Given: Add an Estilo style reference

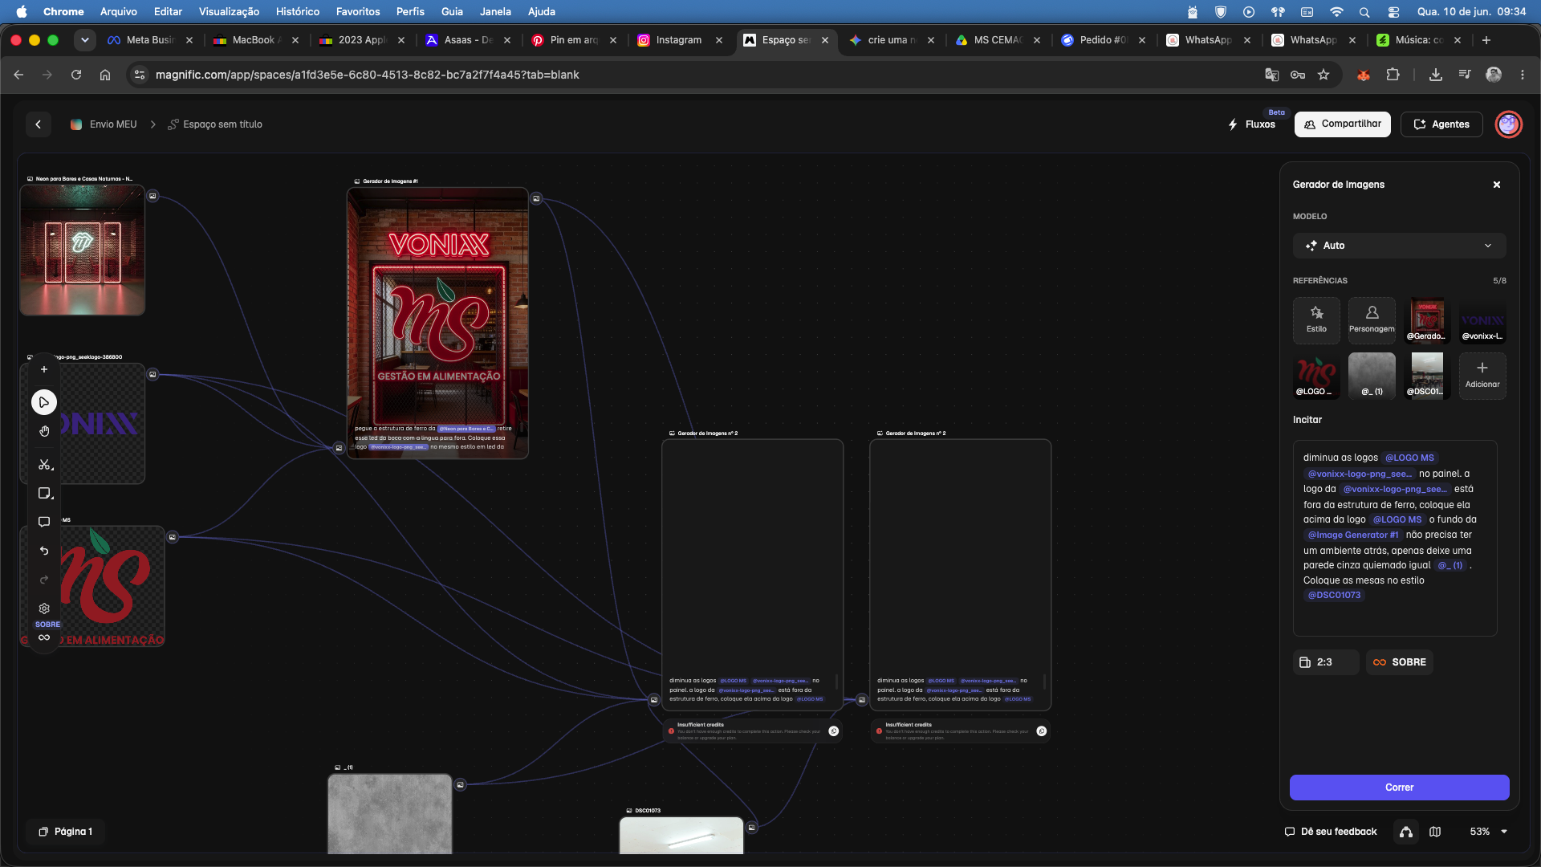Looking at the screenshot, I should [x=1316, y=320].
